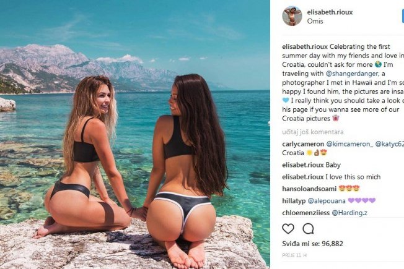
Task: Expand comments via 'učitaj još komentara'
Action: click(313, 132)
